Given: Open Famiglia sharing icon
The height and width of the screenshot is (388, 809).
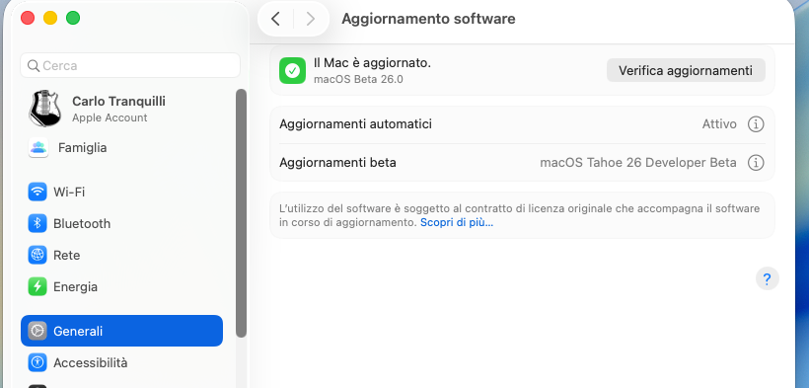Looking at the screenshot, I should (38, 148).
